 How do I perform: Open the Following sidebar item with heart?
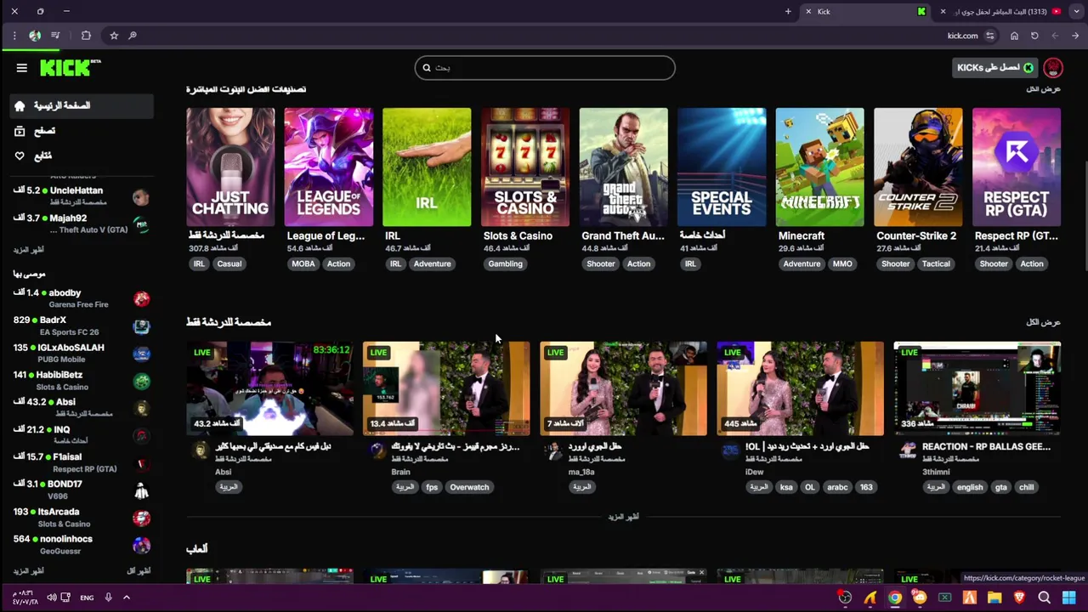[82, 156]
